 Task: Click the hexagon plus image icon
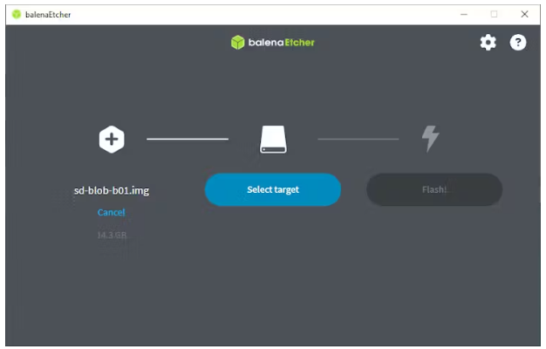click(112, 139)
